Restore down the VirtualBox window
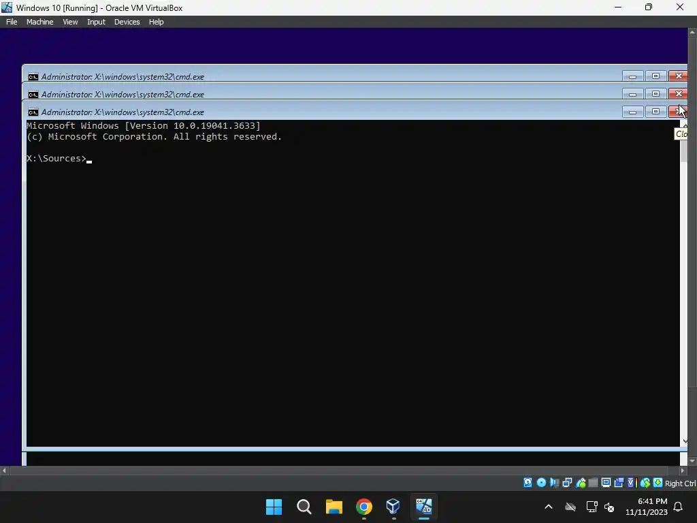This screenshot has height=523, width=697. 649,7
